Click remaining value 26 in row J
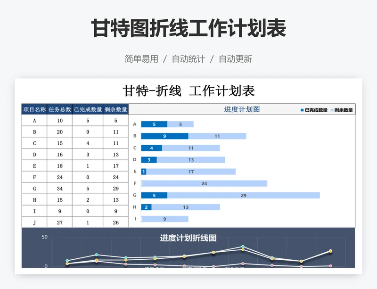The width and height of the screenshot is (377, 289). pyautogui.click(x=115, y=223)
